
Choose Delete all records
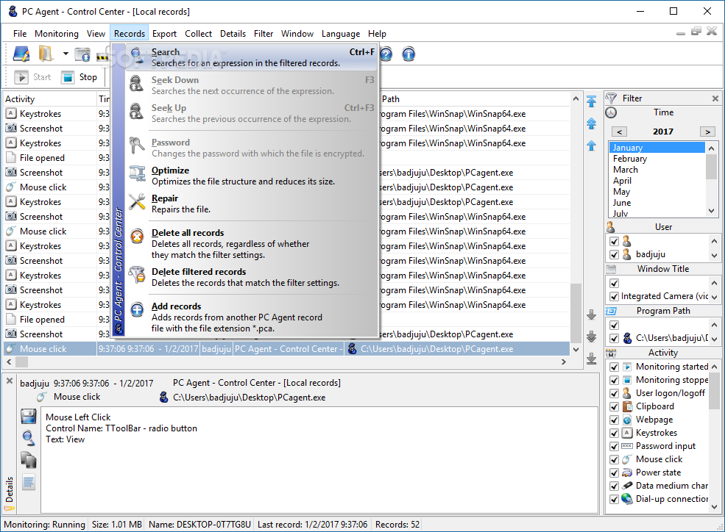[x=252, y=244]
